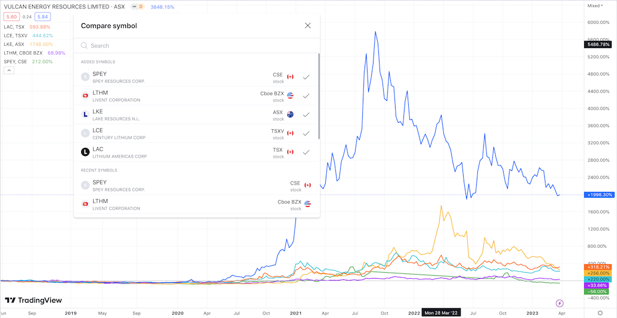The width and height of the screenshot is (617, 318).
Task: Click the purple lightning bolt icon
Action: click(560, 303)
